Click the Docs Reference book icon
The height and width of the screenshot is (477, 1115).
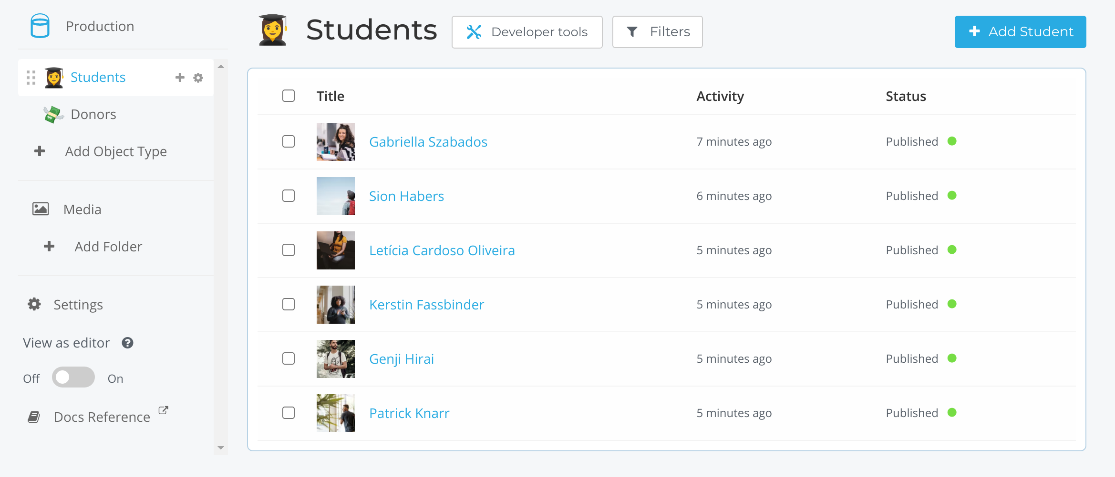[34, 417]
